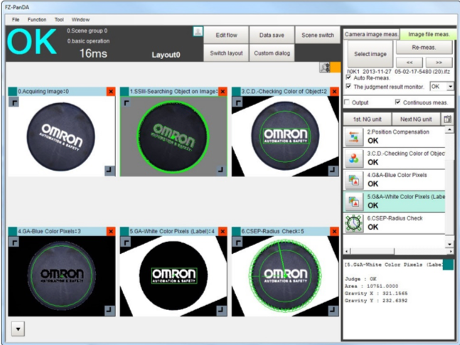Toggle the Auto Re-meas. checkbox
Viewport: 460px width, 345px height.
(348, 77)
